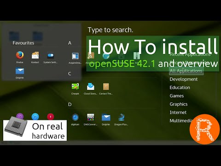
Task: Launch AcquireImages under section A
Action: point(75,58)
